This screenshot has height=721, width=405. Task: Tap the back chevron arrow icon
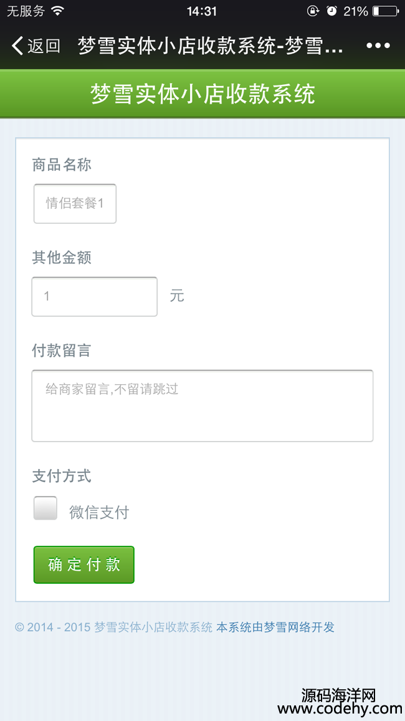coord(17,46)
